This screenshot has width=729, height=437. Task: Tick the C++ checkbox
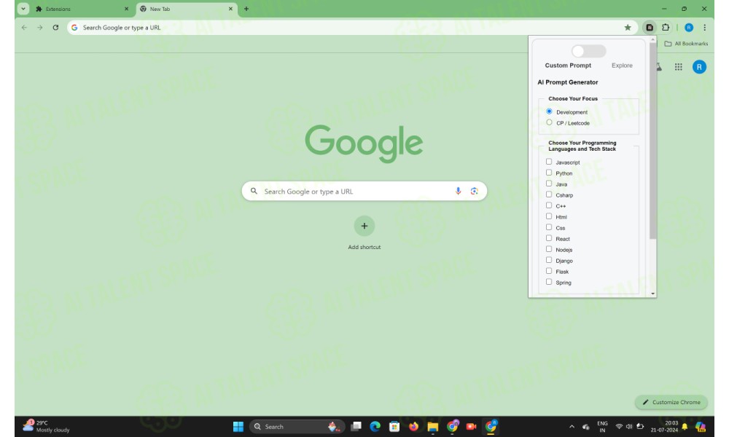[549, 205]
